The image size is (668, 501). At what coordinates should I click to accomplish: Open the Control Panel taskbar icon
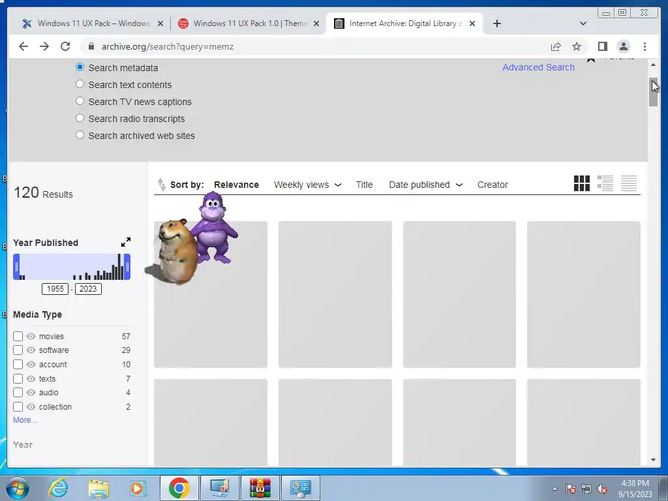pyautogui.click(x=300, y=488)
